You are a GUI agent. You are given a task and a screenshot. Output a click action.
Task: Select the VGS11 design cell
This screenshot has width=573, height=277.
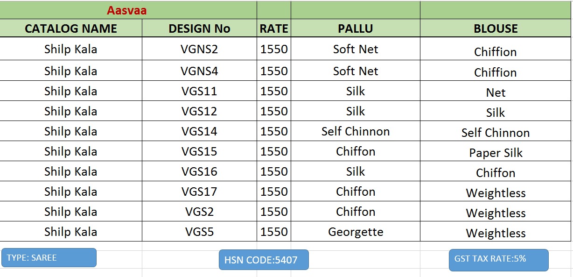click(x=199, y=91)
